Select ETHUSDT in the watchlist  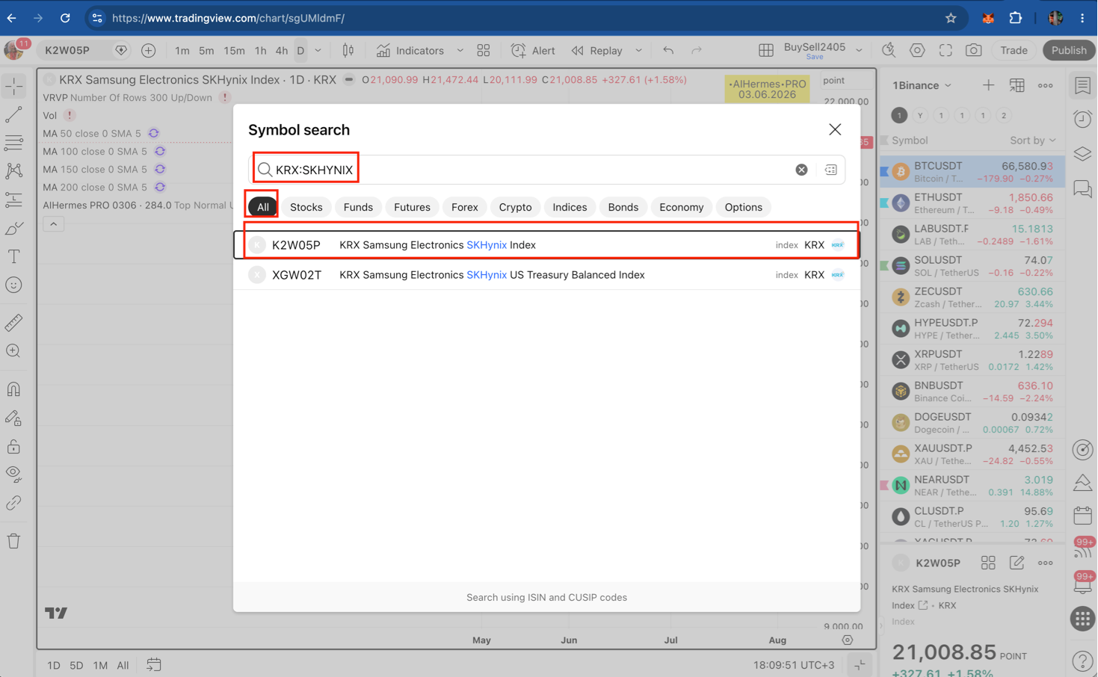972,203
